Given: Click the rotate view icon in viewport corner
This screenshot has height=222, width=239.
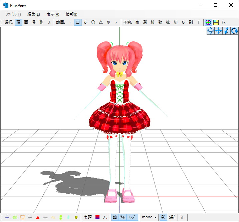Looking at the screenshot, I should coord(235,31).
